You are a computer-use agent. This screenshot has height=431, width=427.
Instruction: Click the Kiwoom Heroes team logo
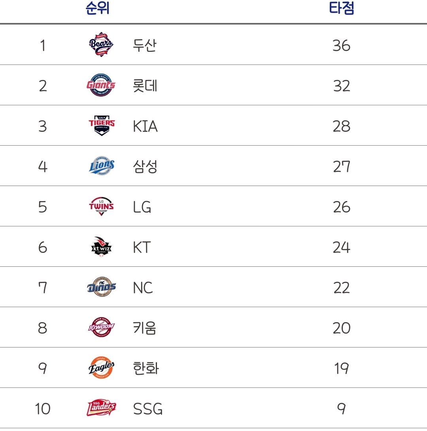point(101,328)
